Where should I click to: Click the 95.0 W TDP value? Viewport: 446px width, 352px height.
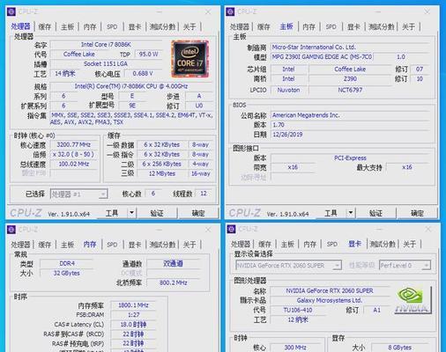pyautogui.click(x=148, y=55)
